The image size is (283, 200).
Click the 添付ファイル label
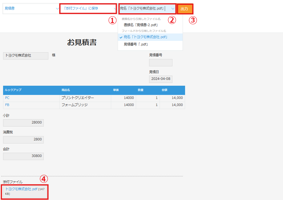tap(13, 182)
